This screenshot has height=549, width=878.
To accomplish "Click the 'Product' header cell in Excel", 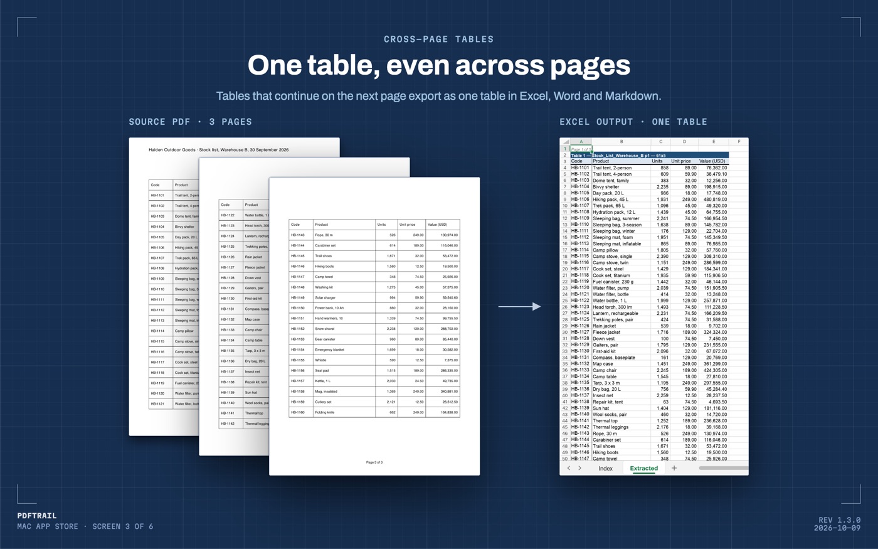I will pos(621,161).
